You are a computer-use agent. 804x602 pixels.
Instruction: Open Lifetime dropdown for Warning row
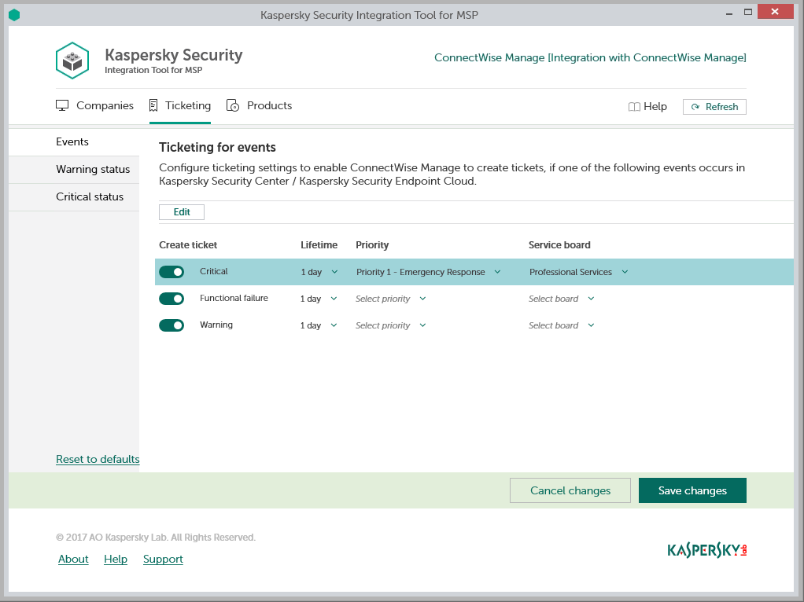(x=319, y=325)
